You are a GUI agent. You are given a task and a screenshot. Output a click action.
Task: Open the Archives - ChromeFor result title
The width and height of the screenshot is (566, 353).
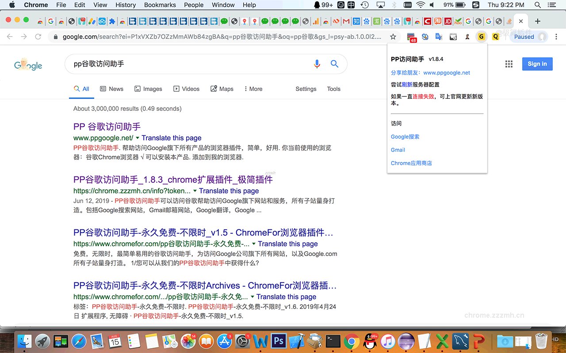pyautogui.click(x=205, y=285)
